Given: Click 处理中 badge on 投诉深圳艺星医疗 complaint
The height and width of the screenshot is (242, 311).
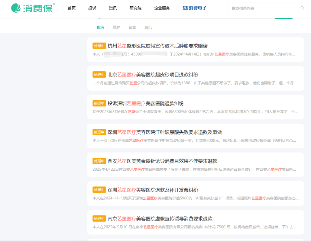Looking at the screenshot, I should pos(99,103).
